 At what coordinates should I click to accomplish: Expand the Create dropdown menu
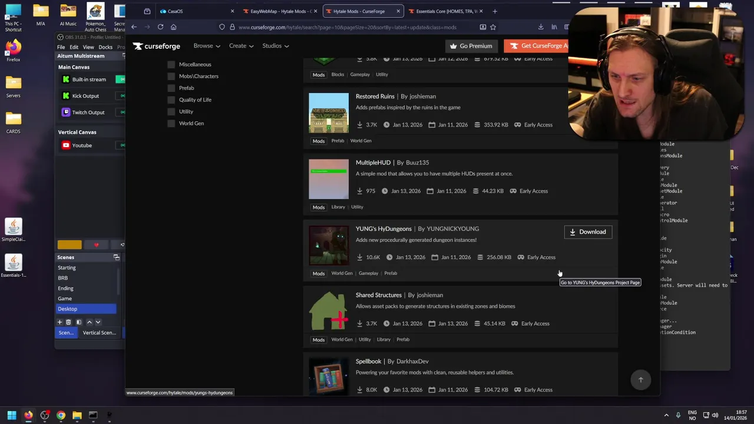(x=241, y=46)
